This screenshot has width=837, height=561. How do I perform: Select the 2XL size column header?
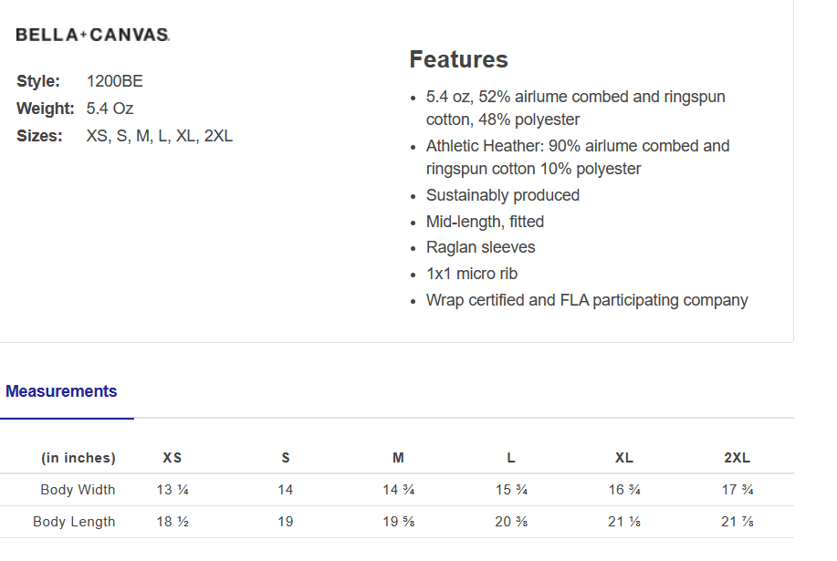(x=737, y=458)
